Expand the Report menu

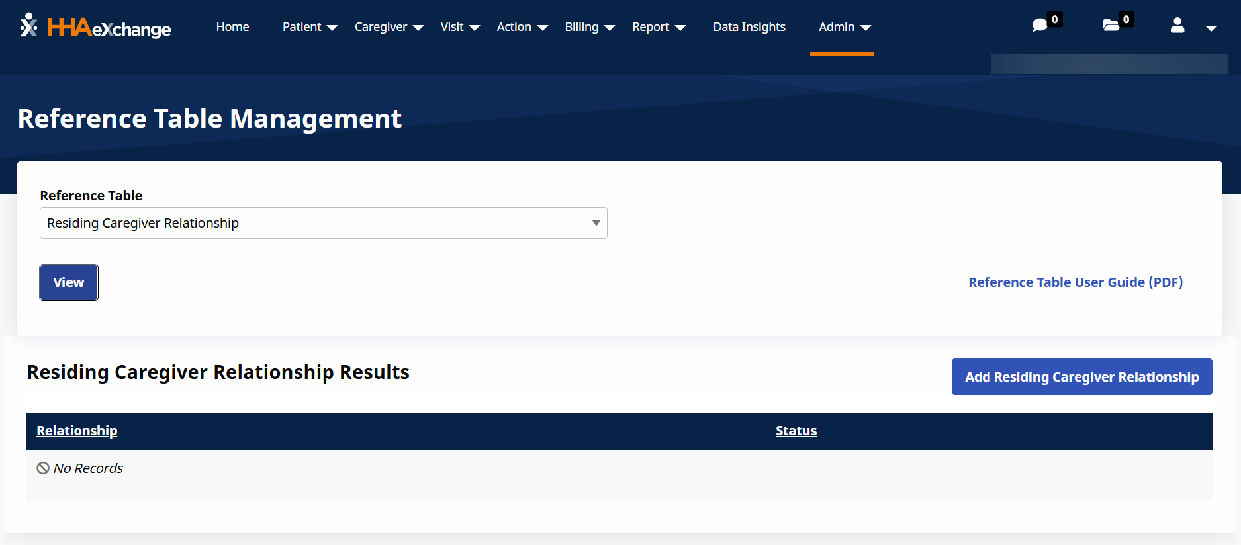pos(658,27)
